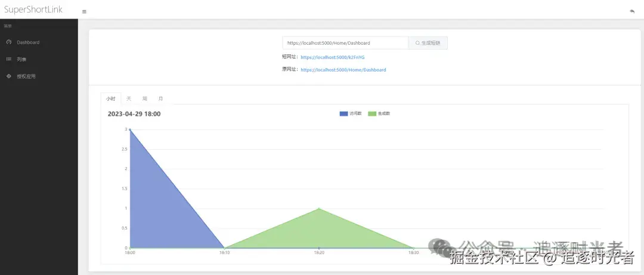
Task: Open the generated short URL link
Action: point(332,57)
